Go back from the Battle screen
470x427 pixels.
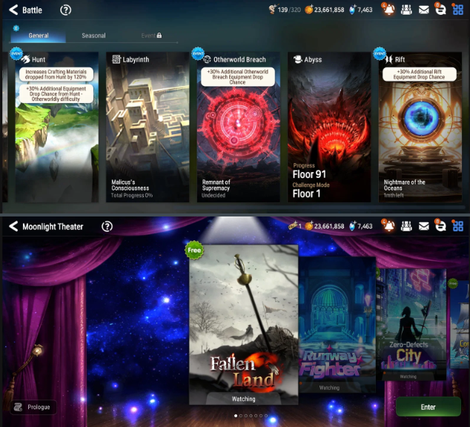pos(13,10)
